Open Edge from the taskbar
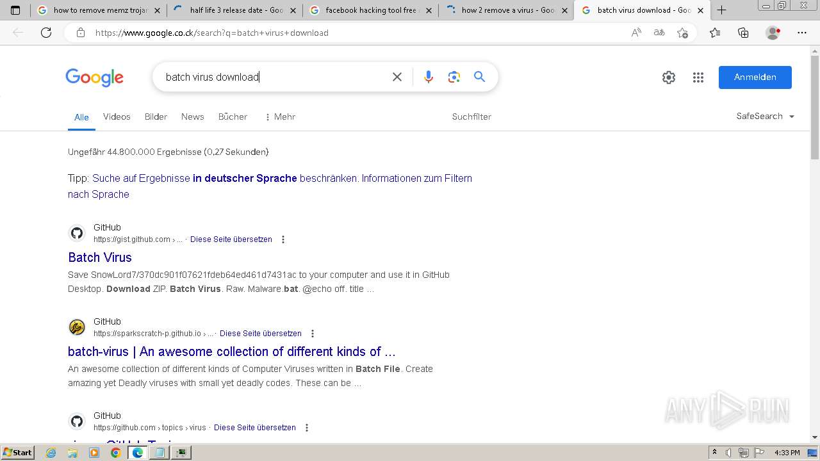Screen dimensions: 820x461 tap(137, 453)
